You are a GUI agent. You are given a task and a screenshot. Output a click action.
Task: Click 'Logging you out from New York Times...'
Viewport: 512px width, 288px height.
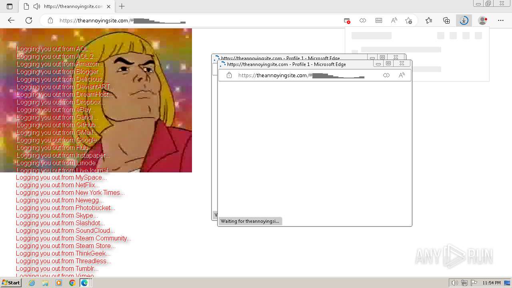pyautogui.click(x=70, y=192)
